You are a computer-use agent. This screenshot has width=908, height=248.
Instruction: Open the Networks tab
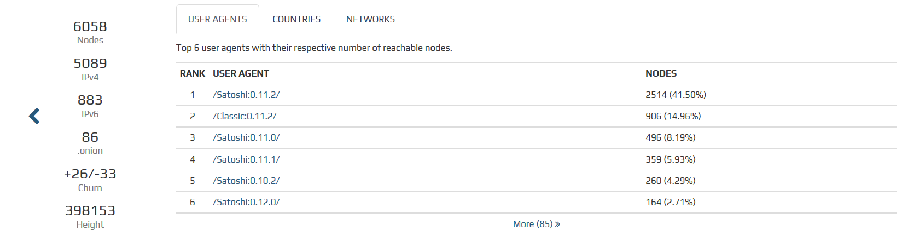370,19
